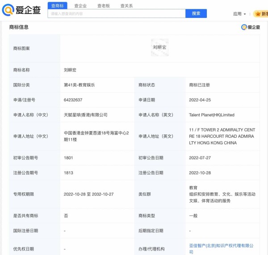Select English name Talent Planet(HK)Limited

pos(212,115)
